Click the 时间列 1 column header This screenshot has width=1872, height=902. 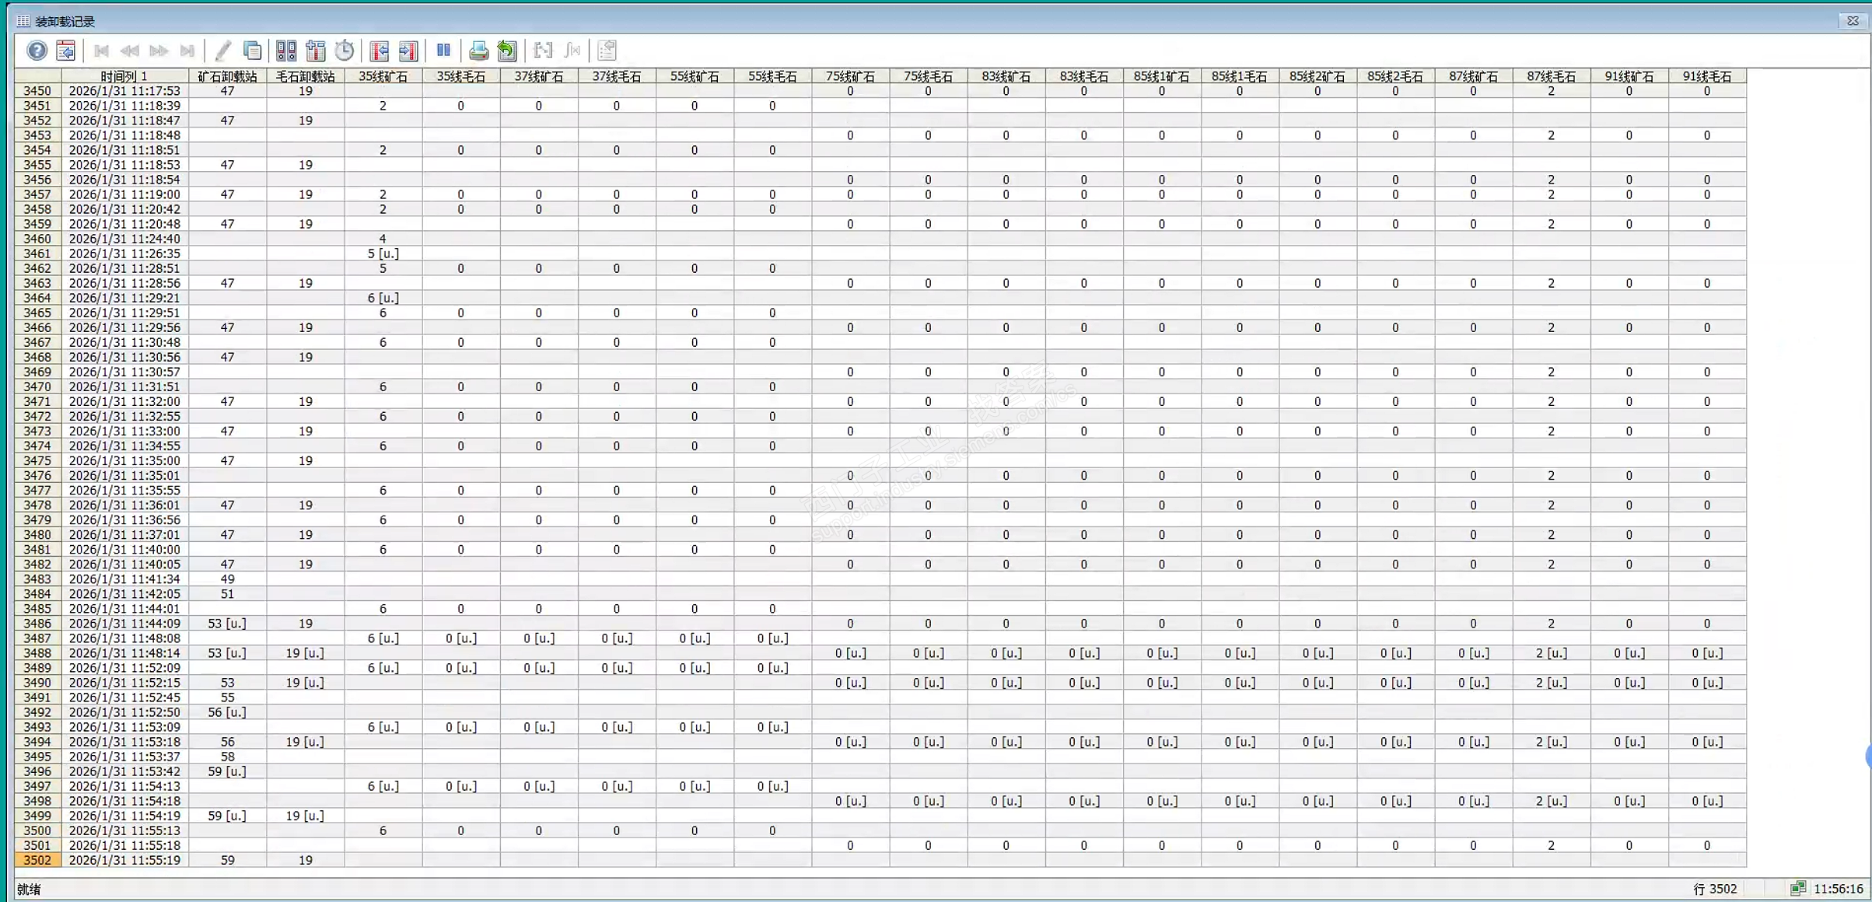point(124,76)
